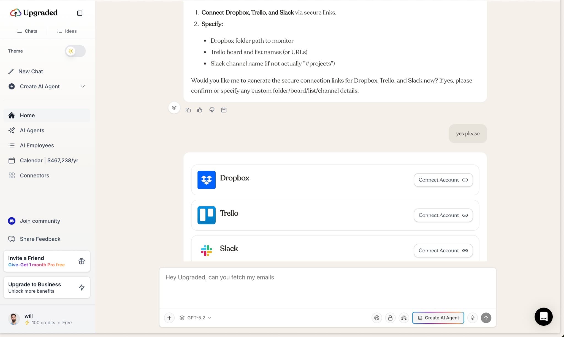
Task: Open the attachment plus menu
Action: pos(169,318)
